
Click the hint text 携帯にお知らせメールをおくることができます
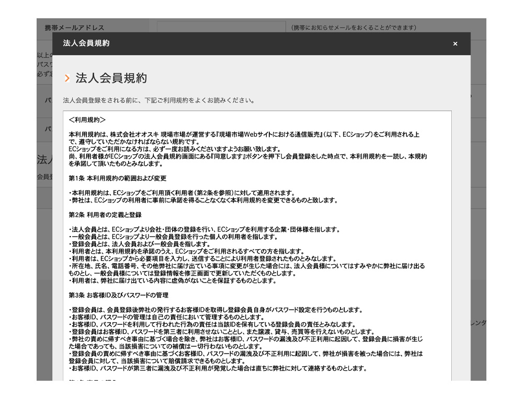point(353,28)
